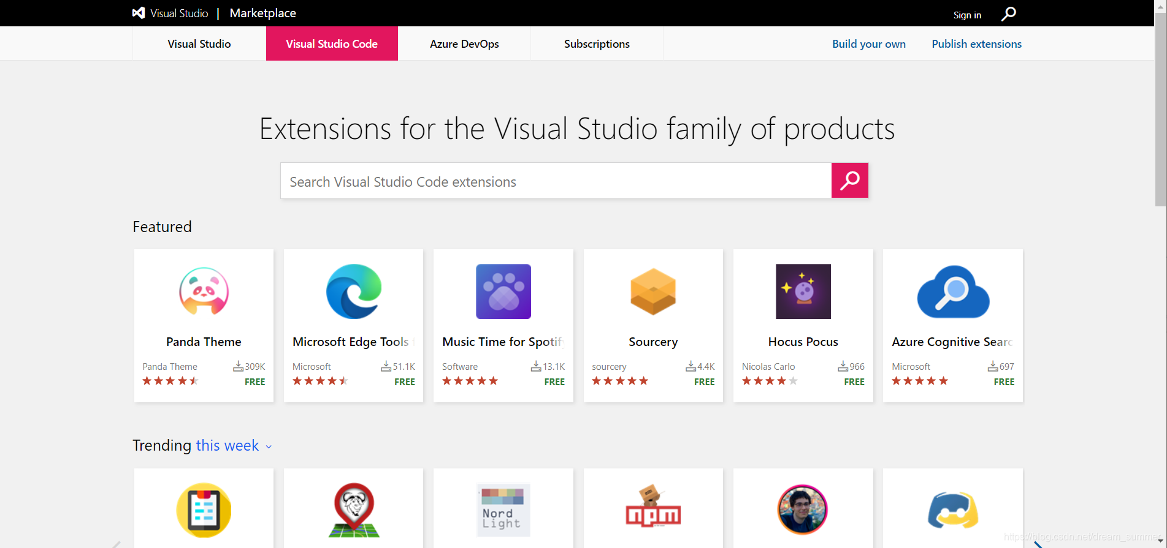The width and height of the screenshot is (1167, 548).
Task: Open the map pin gnu trending icon
Action: click(354, 510)
